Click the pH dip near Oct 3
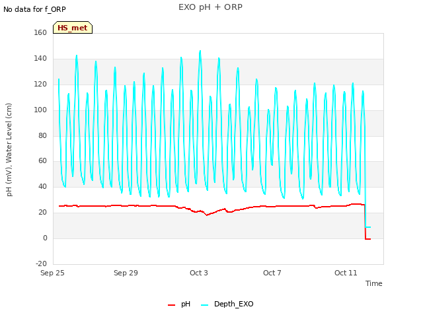 tap(207, 215)
